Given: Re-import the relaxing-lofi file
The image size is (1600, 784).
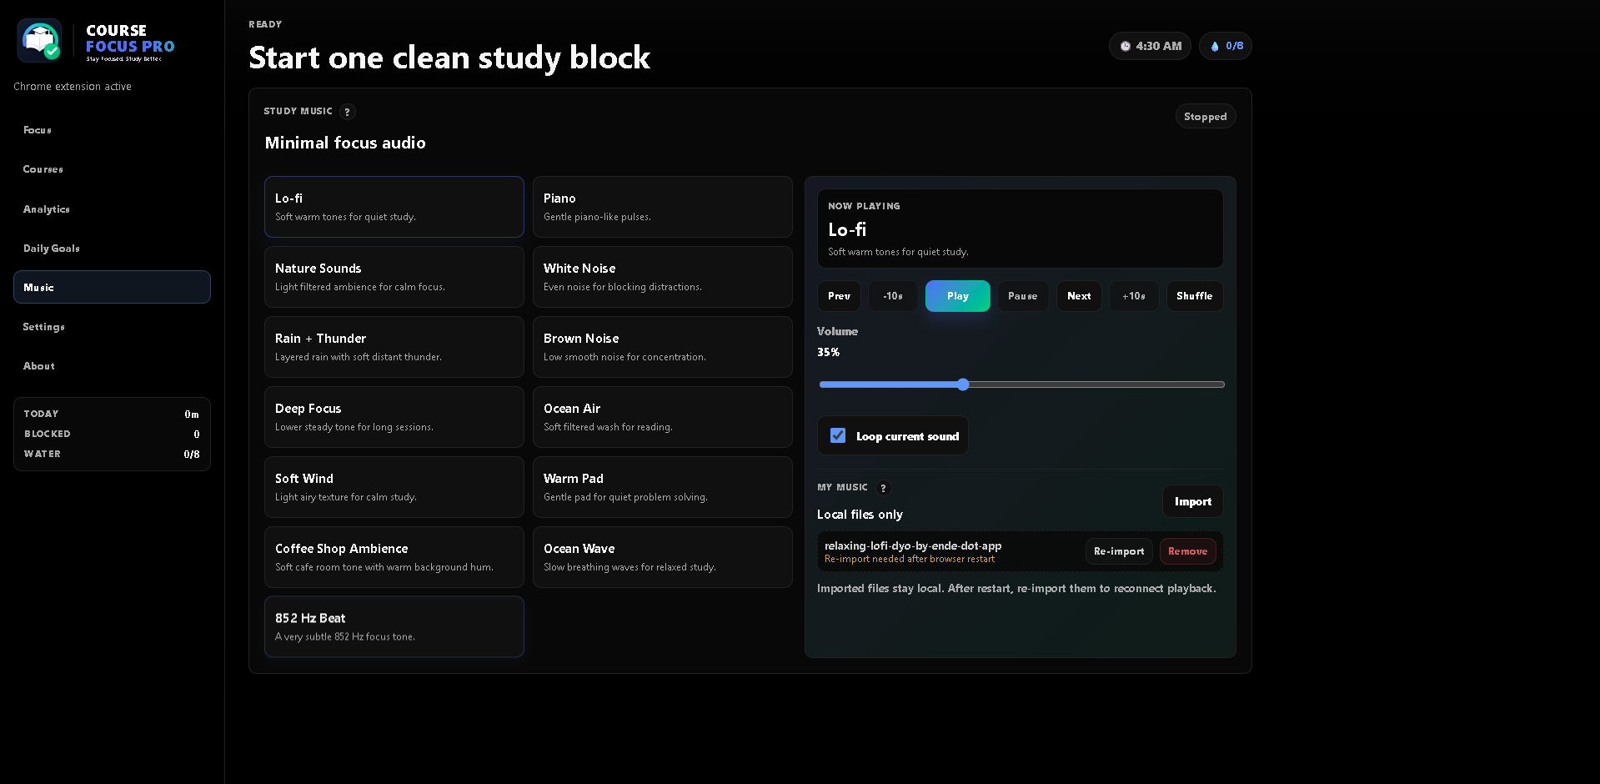Looking at the screenshot, I should (1119, 551).
